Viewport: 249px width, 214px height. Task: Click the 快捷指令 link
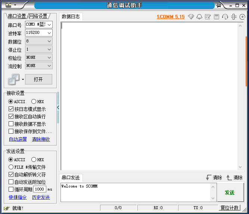coord(18,197)
